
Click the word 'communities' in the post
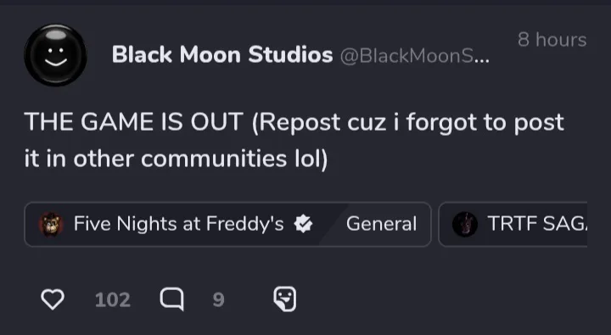214,159
